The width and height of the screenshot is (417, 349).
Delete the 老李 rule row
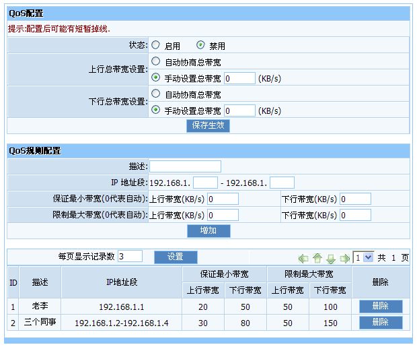coord(381,307)
